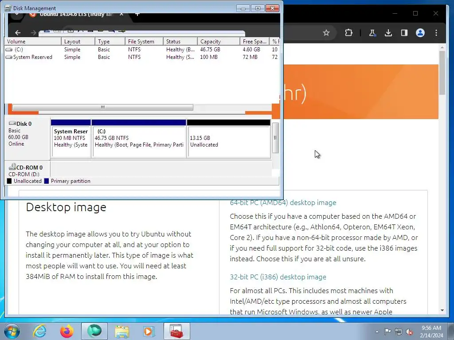Click the Chrome page scroll-up arrow

point(442,47)
